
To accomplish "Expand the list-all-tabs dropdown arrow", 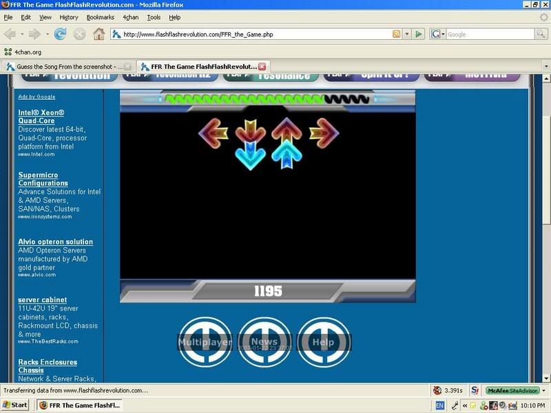I will 545,67.
